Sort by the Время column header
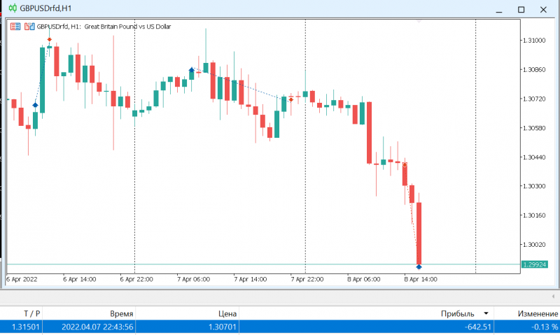Screen dimensions: 560x335 [x=121, y=313]
